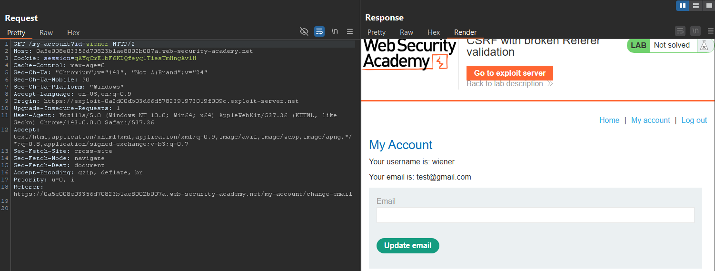Open the Response panel options menu
The image size is (715, 271).
click(x=711, y=31)
